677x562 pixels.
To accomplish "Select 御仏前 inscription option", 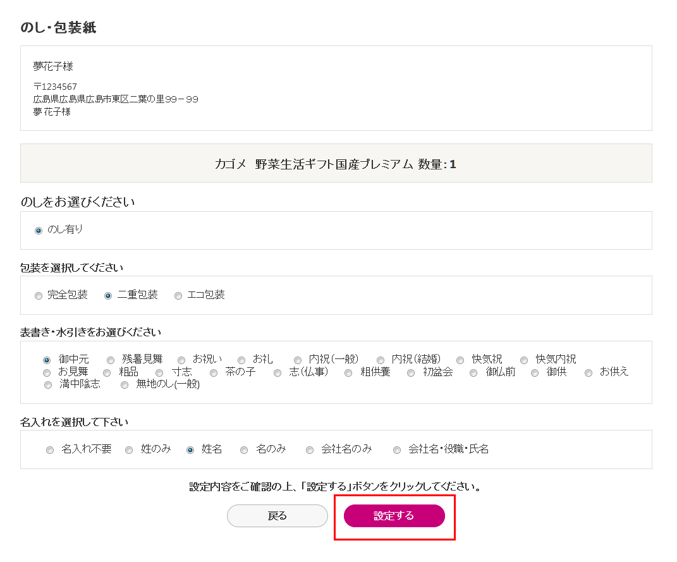I will [473, 373].
